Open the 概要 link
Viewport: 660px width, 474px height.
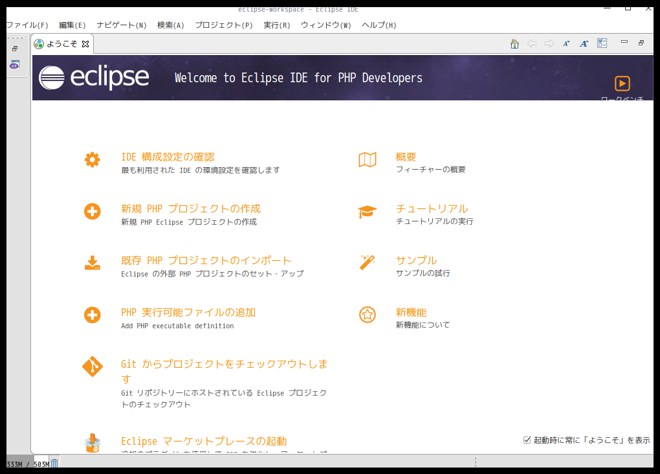click(406, 157)
